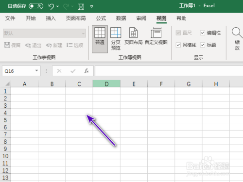This screenshot has width=243, height=182.
Task: Select column G header
Action: pos(189,84)
